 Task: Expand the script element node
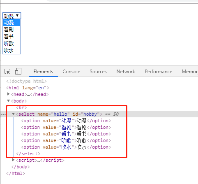pos(13,160)
